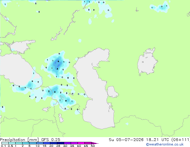Select the 2–5 mm legend color swatch

[26, 143]
